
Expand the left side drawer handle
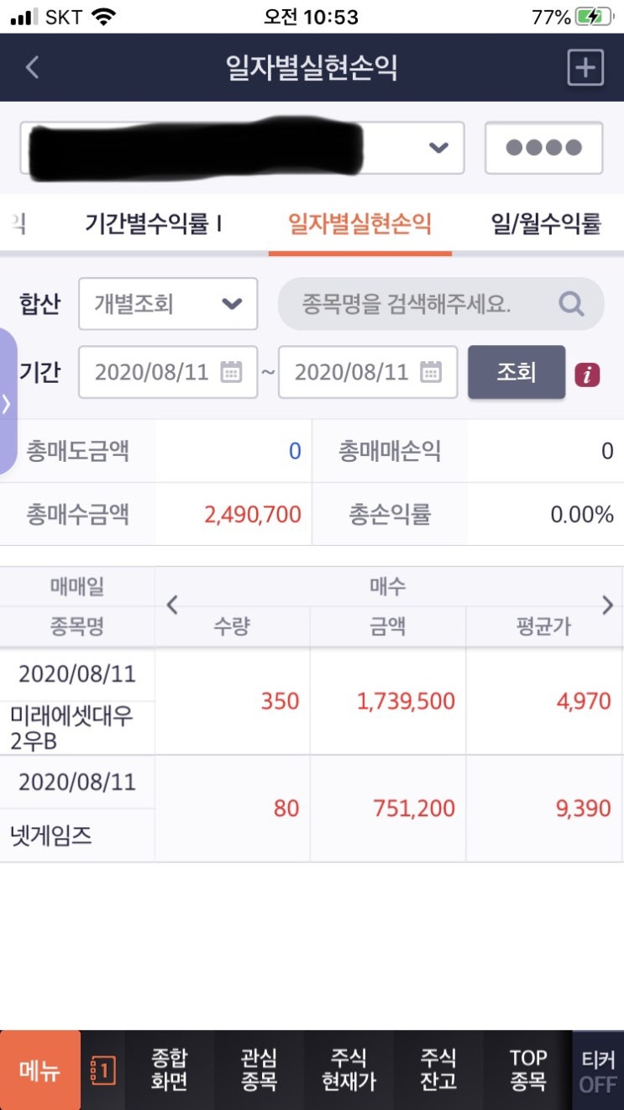(x=8, y=402)
